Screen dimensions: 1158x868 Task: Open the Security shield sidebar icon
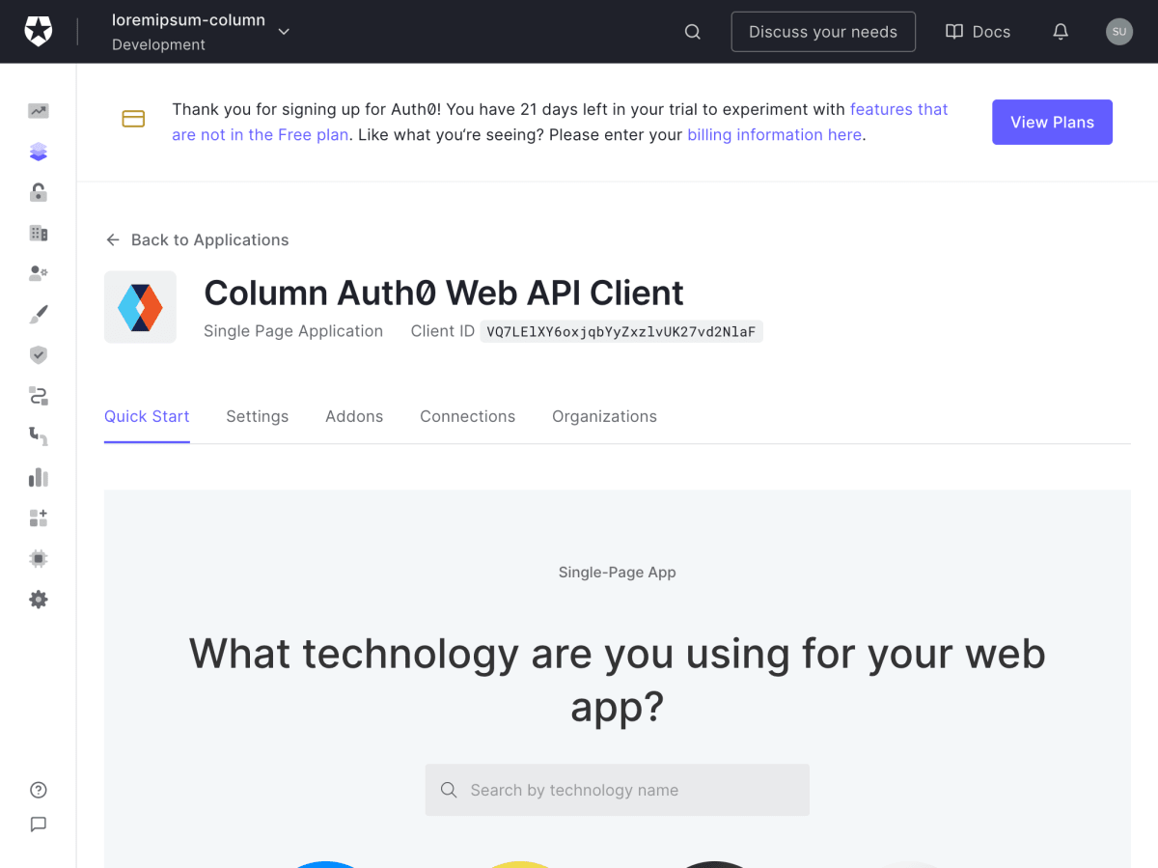39,355
